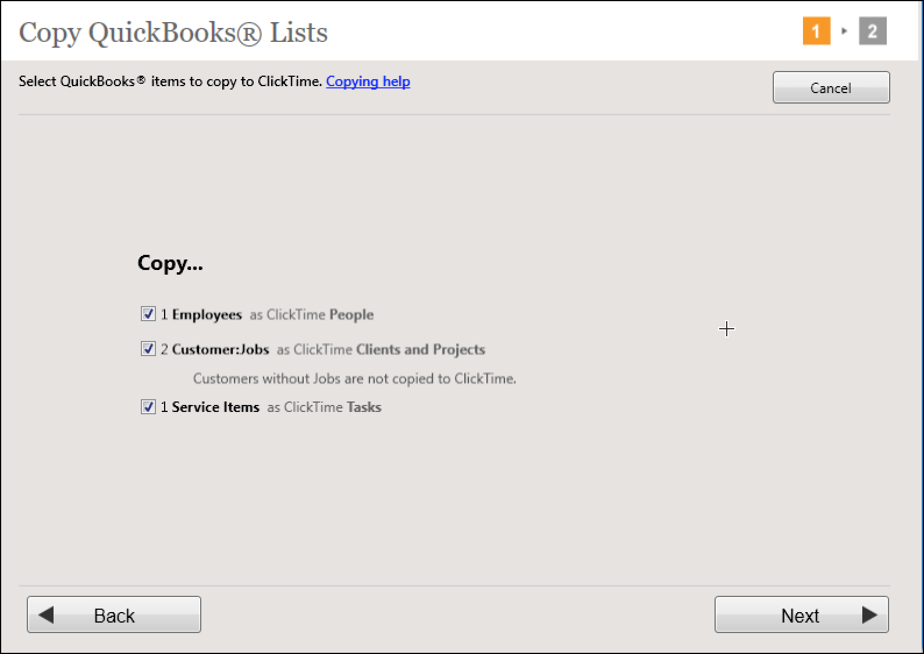Click the 'Service Items as ClickTime Tasks' label
Viewport: 924px width, 654px height.
click(x=271, y=407)
